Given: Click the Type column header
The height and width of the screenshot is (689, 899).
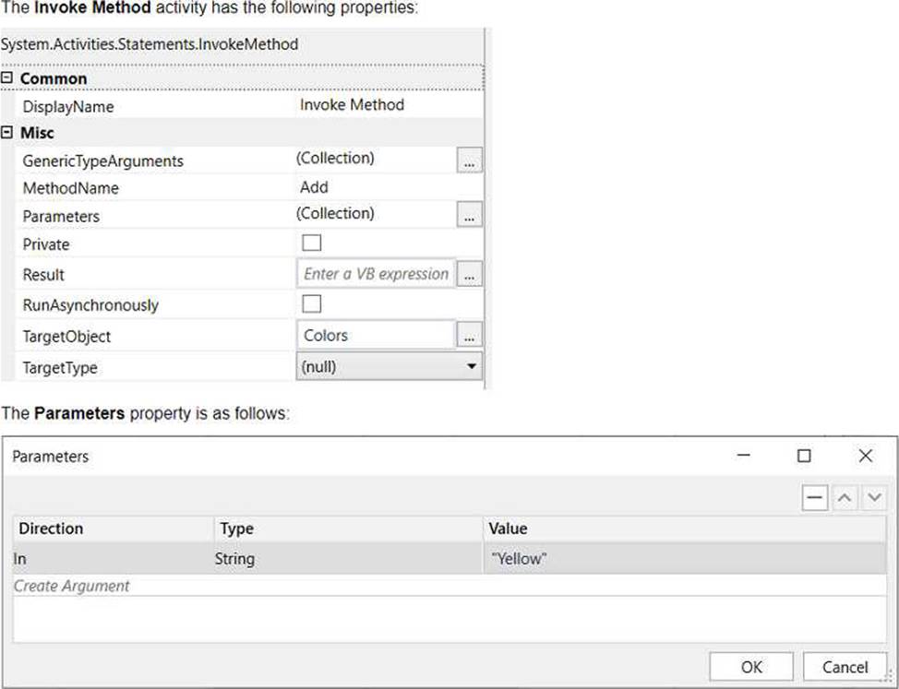Looking at the screenshot, I should pyautogui.click(x=349, y=529).
